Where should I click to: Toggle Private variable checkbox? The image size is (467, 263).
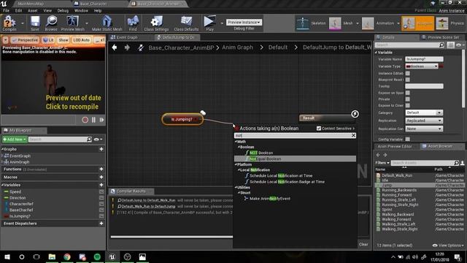tap(407, 99)
